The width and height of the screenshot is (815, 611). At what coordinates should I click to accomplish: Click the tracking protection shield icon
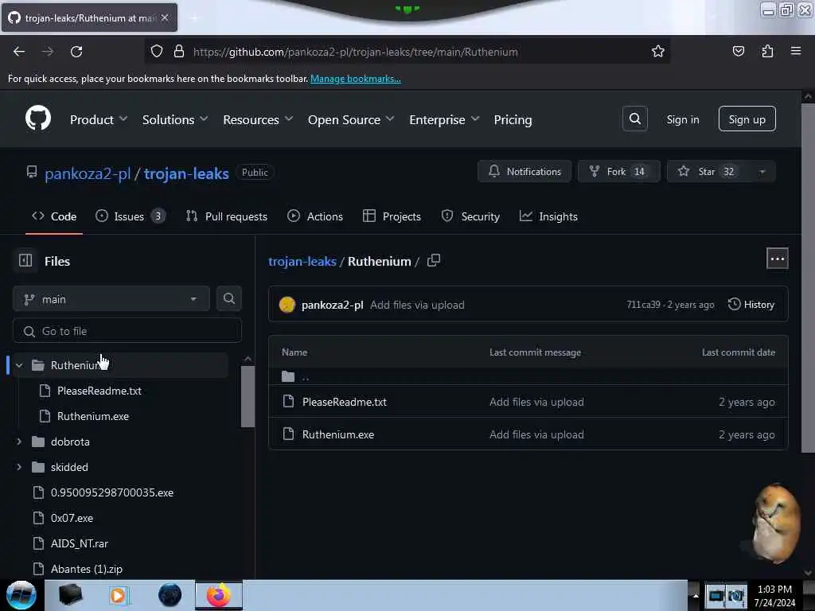tap(157, 51)
